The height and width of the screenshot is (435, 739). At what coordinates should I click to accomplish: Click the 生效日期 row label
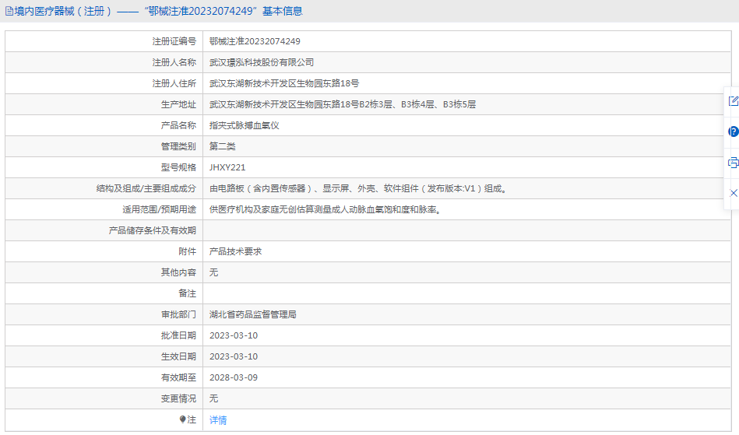pos(178,357)
